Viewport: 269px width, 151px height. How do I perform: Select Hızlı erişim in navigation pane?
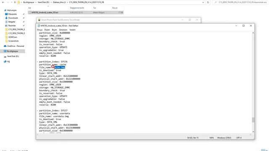tap(12, 10)
